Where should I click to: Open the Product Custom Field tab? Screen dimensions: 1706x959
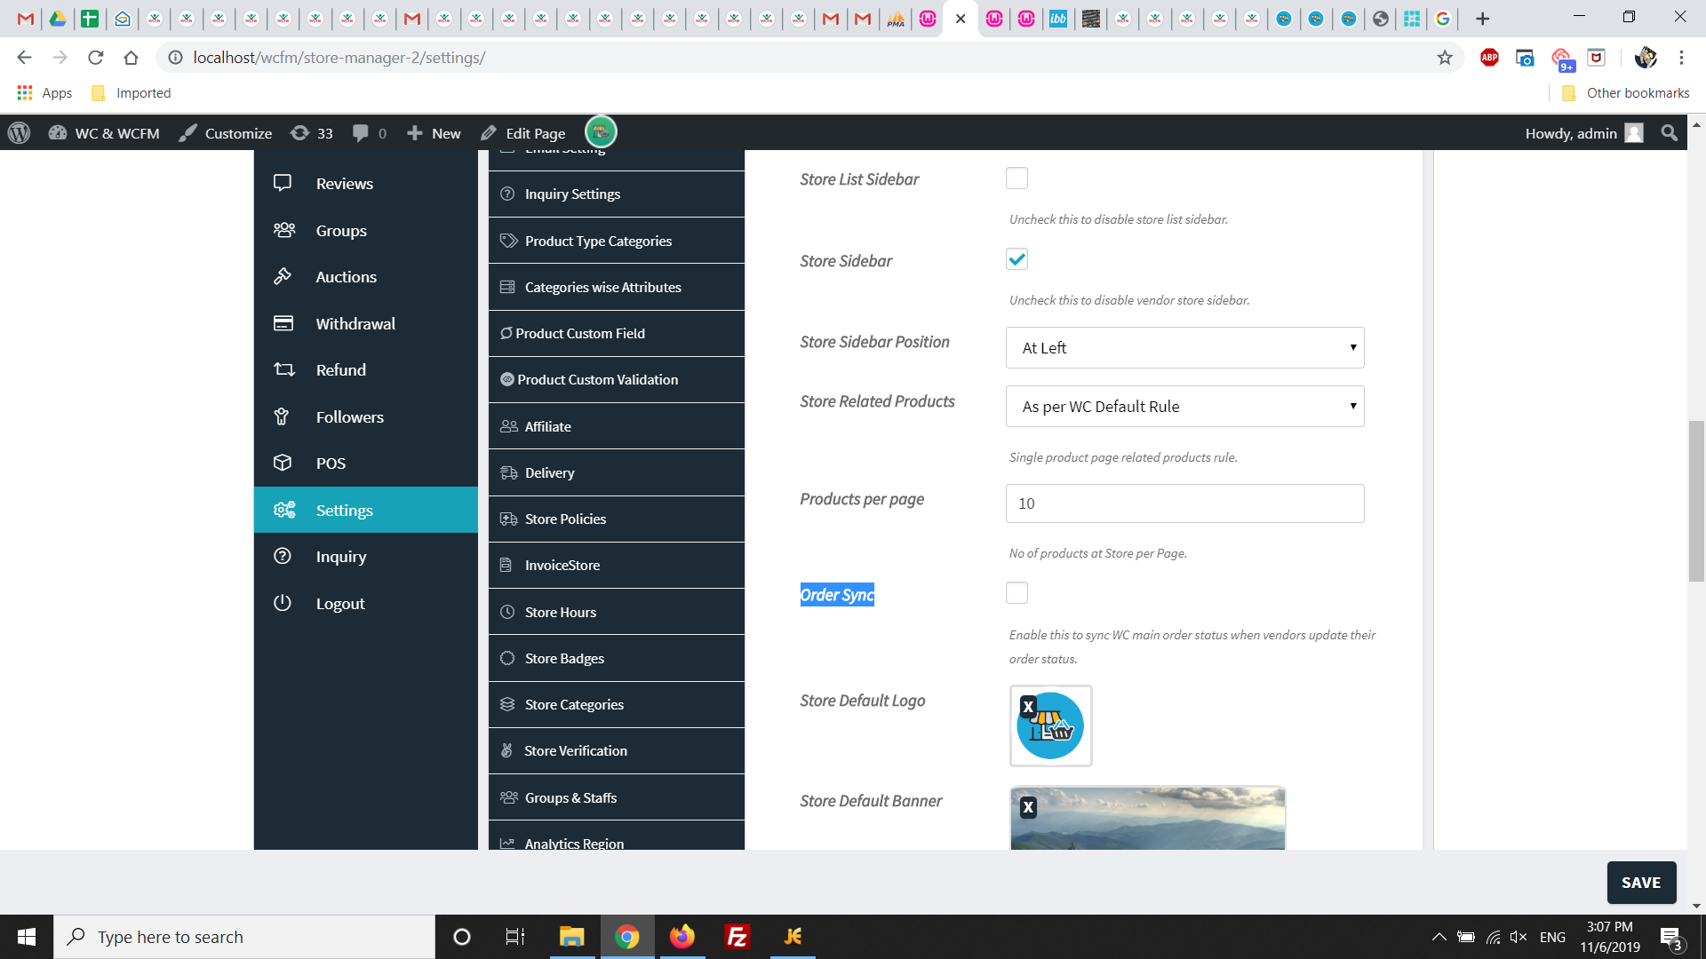point(617,333)
